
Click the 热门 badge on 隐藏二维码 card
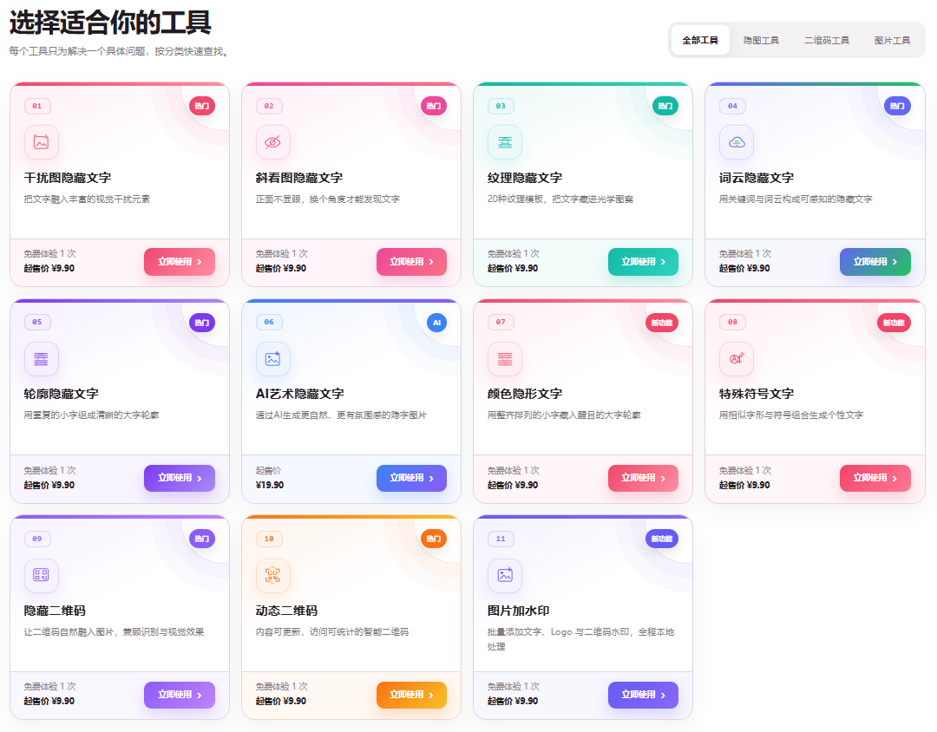tap(202, 539)
